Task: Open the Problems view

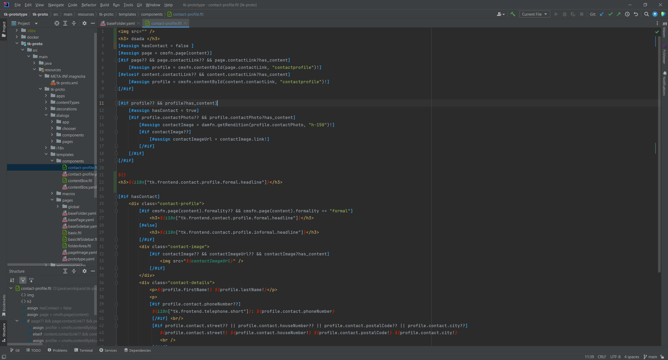Action: point(60,350)
